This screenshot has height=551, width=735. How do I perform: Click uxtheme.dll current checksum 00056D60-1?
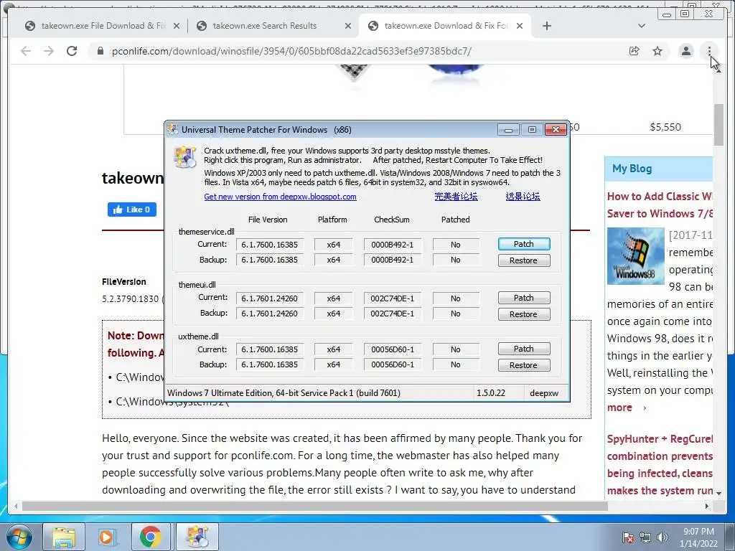pyautogui.click(x=392, y=349)
